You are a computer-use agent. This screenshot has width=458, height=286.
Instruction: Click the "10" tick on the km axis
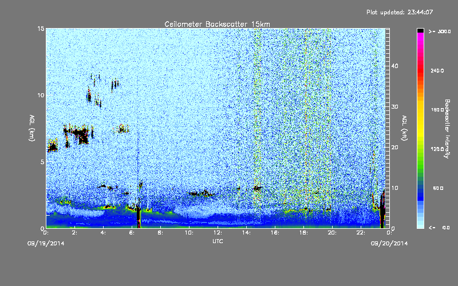(41, 95)
